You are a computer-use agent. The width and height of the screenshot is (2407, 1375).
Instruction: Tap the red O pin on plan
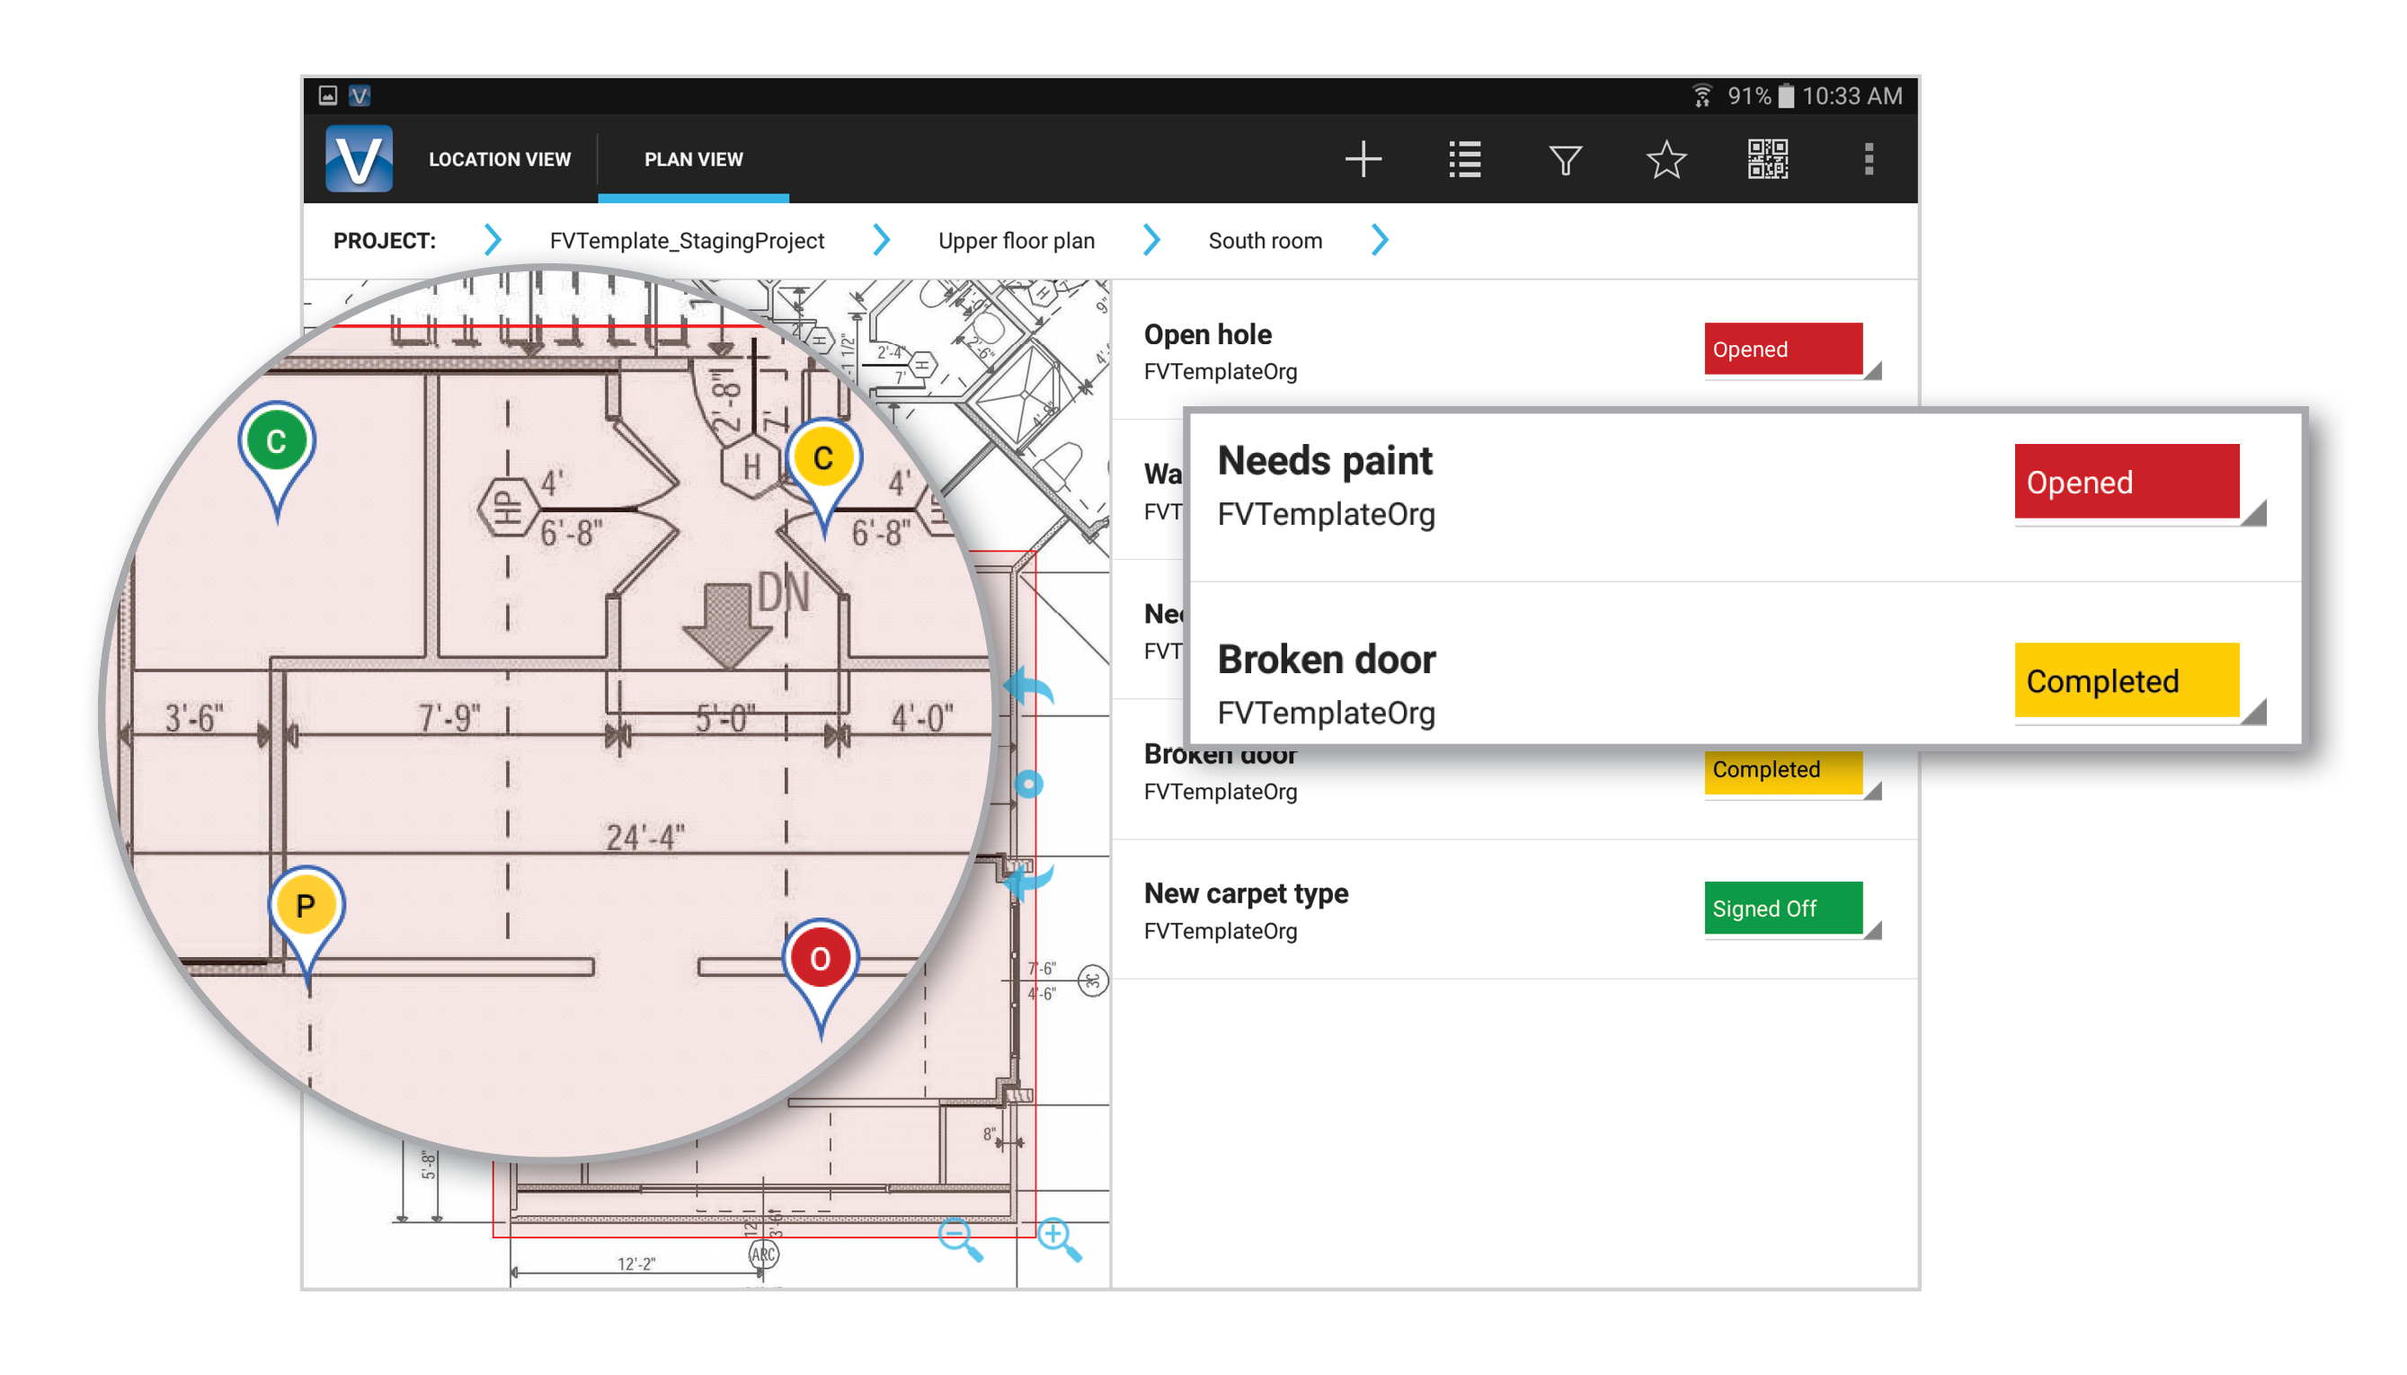(819, 960)
